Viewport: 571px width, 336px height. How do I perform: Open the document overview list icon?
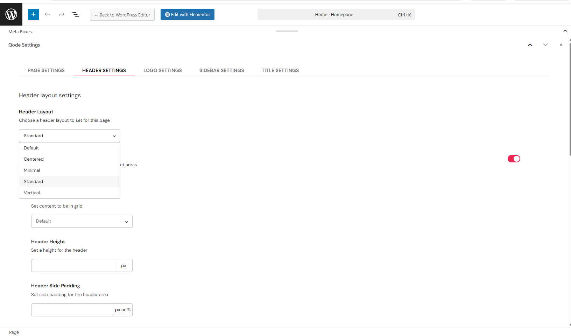click(76, 14)
